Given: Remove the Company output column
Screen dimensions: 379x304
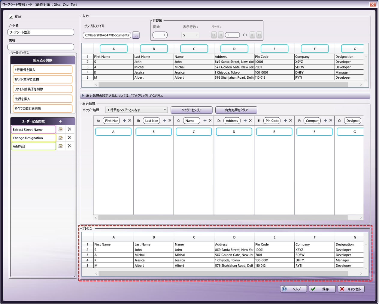Looking at the screenshot, I should (x=331, y=121).
